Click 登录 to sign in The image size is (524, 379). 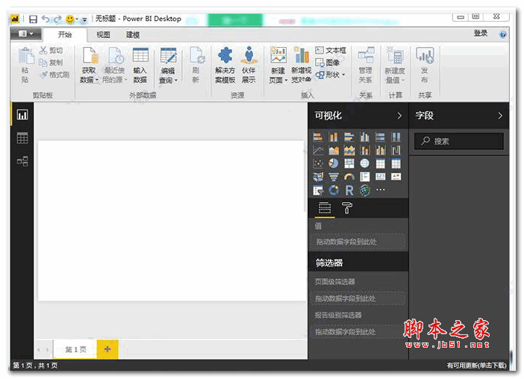coord(480,34)
